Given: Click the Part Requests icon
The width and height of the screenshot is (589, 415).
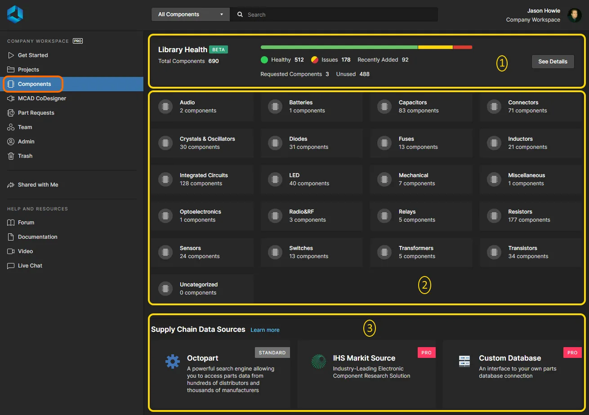Looking at the screenshot, I should tap(11, 113).
